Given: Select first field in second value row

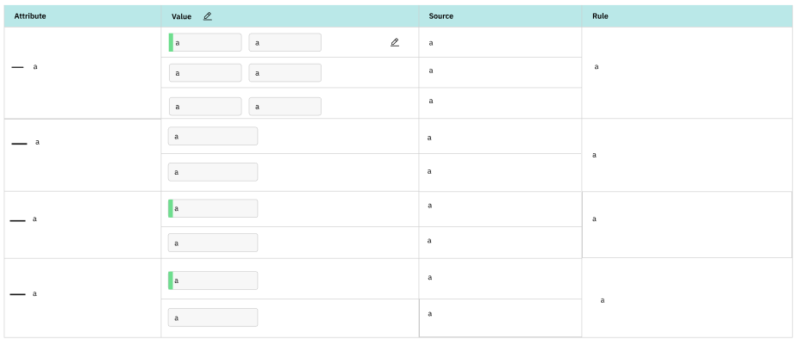Looking at the screenshot, I should [205, 73].
